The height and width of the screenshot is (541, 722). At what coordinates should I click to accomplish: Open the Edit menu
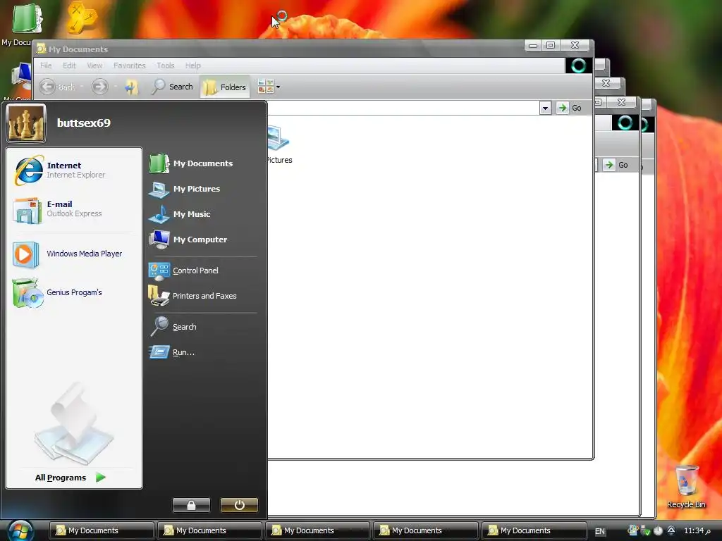(69, 66)
